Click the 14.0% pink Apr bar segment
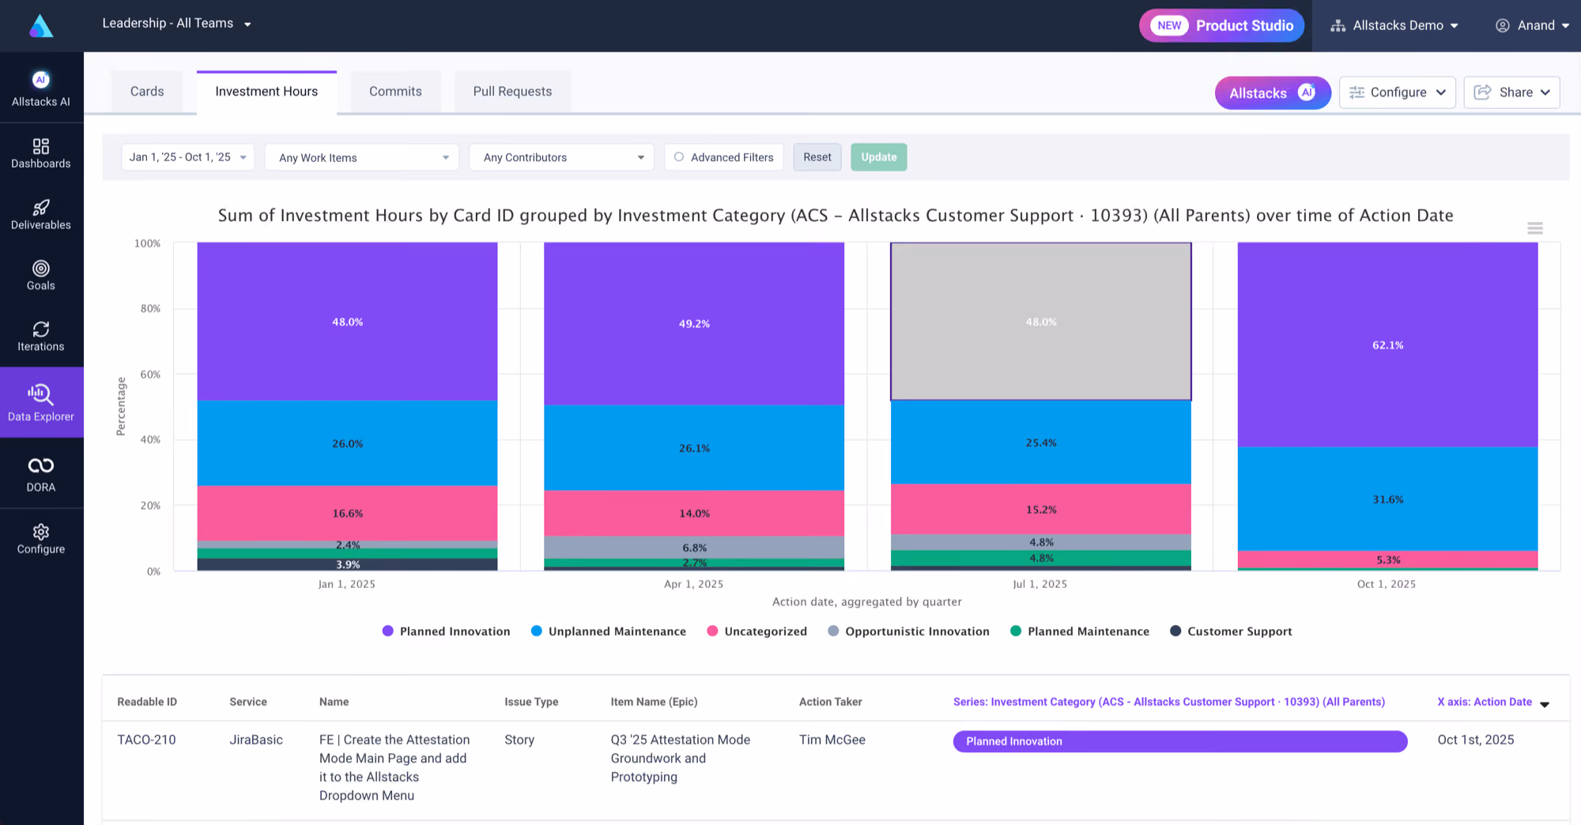The image size is (1581, 825). (694, 514)
